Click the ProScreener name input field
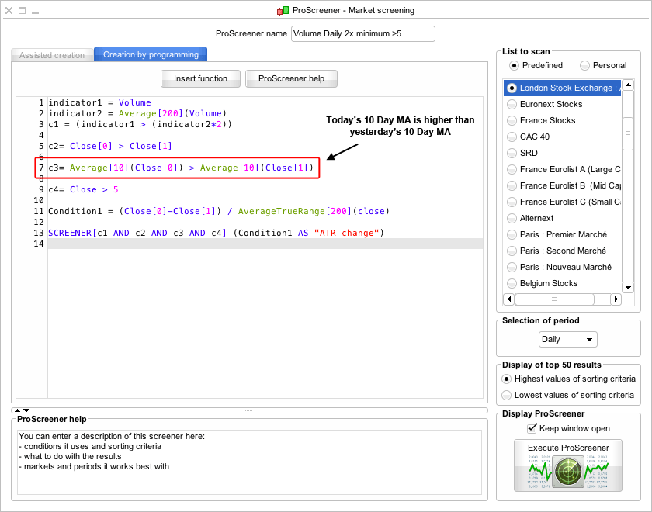This screenshot has width=652, height=512. 362,33
